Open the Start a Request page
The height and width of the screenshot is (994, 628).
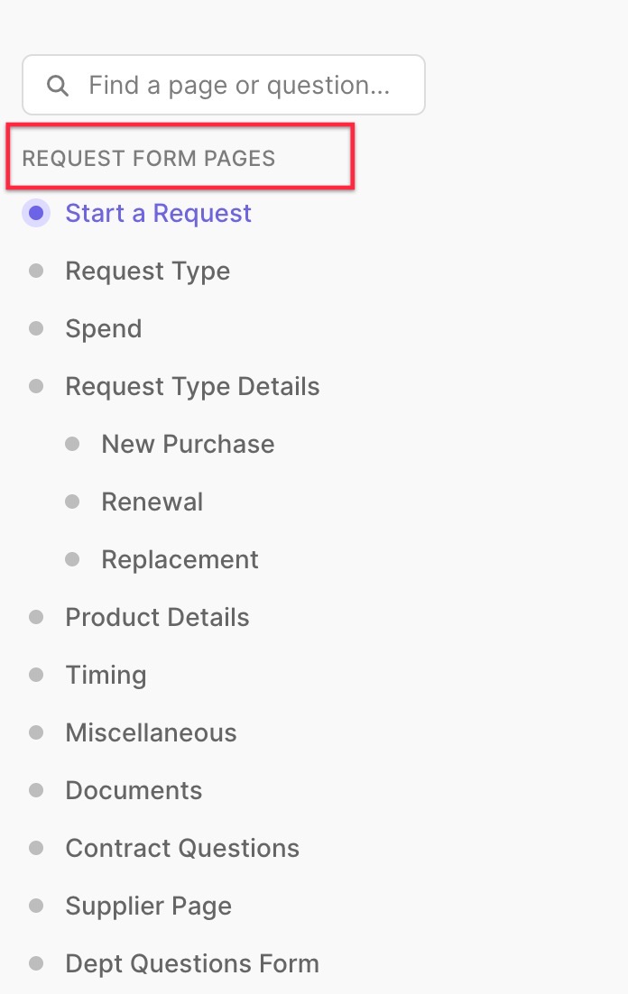(x=159, y=213)
